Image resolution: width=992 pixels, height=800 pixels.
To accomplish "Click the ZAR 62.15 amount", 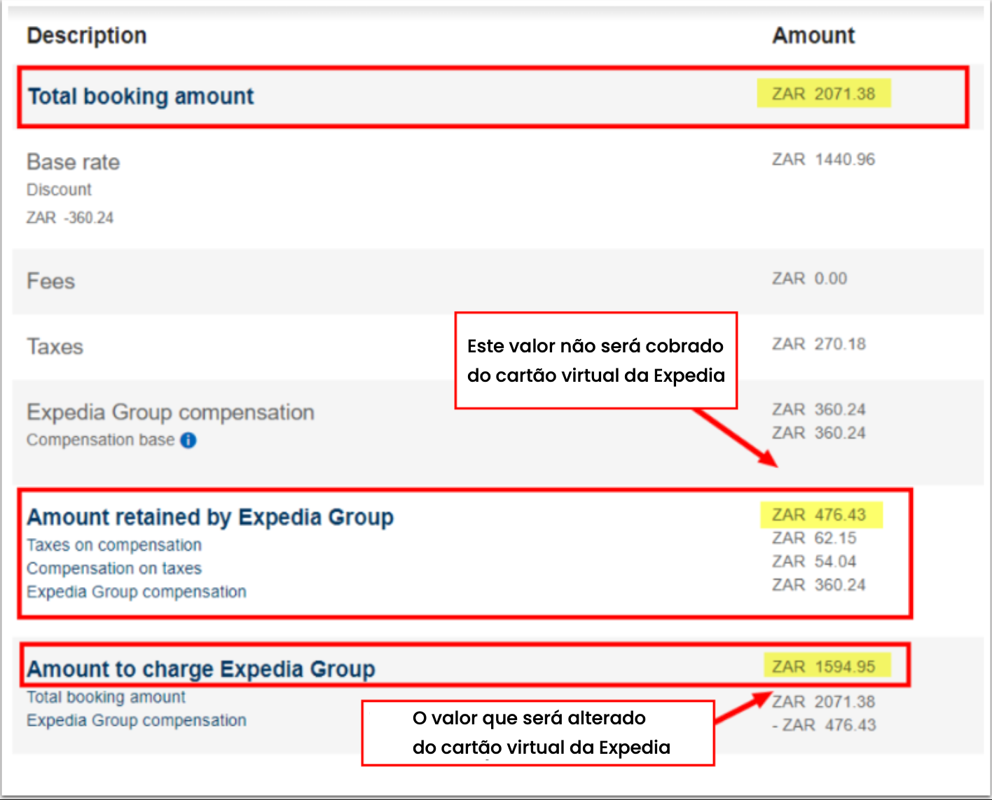I will (814, 538).
